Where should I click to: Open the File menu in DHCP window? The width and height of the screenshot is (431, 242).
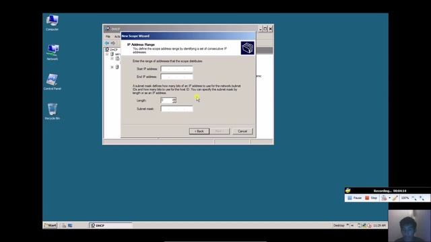pos(108,36)
